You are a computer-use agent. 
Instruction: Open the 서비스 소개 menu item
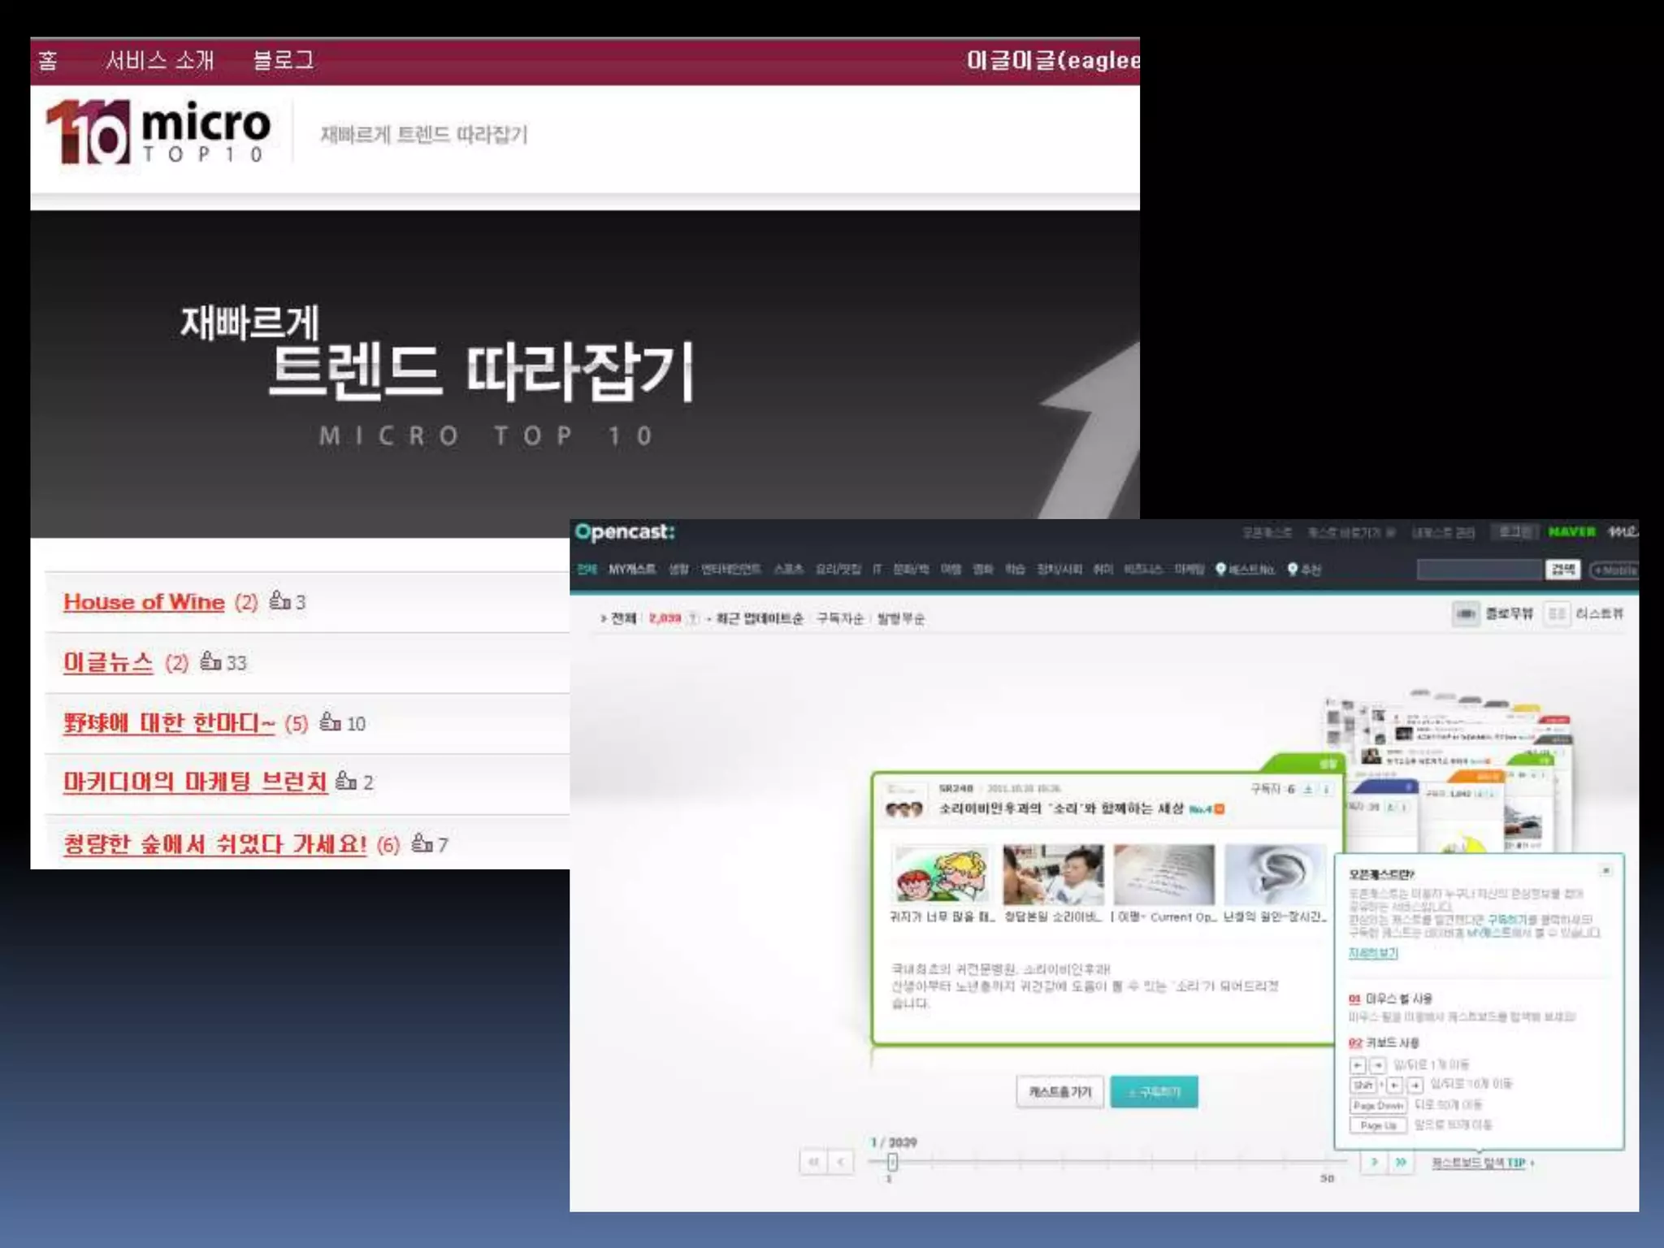click(x=159, y=60)
